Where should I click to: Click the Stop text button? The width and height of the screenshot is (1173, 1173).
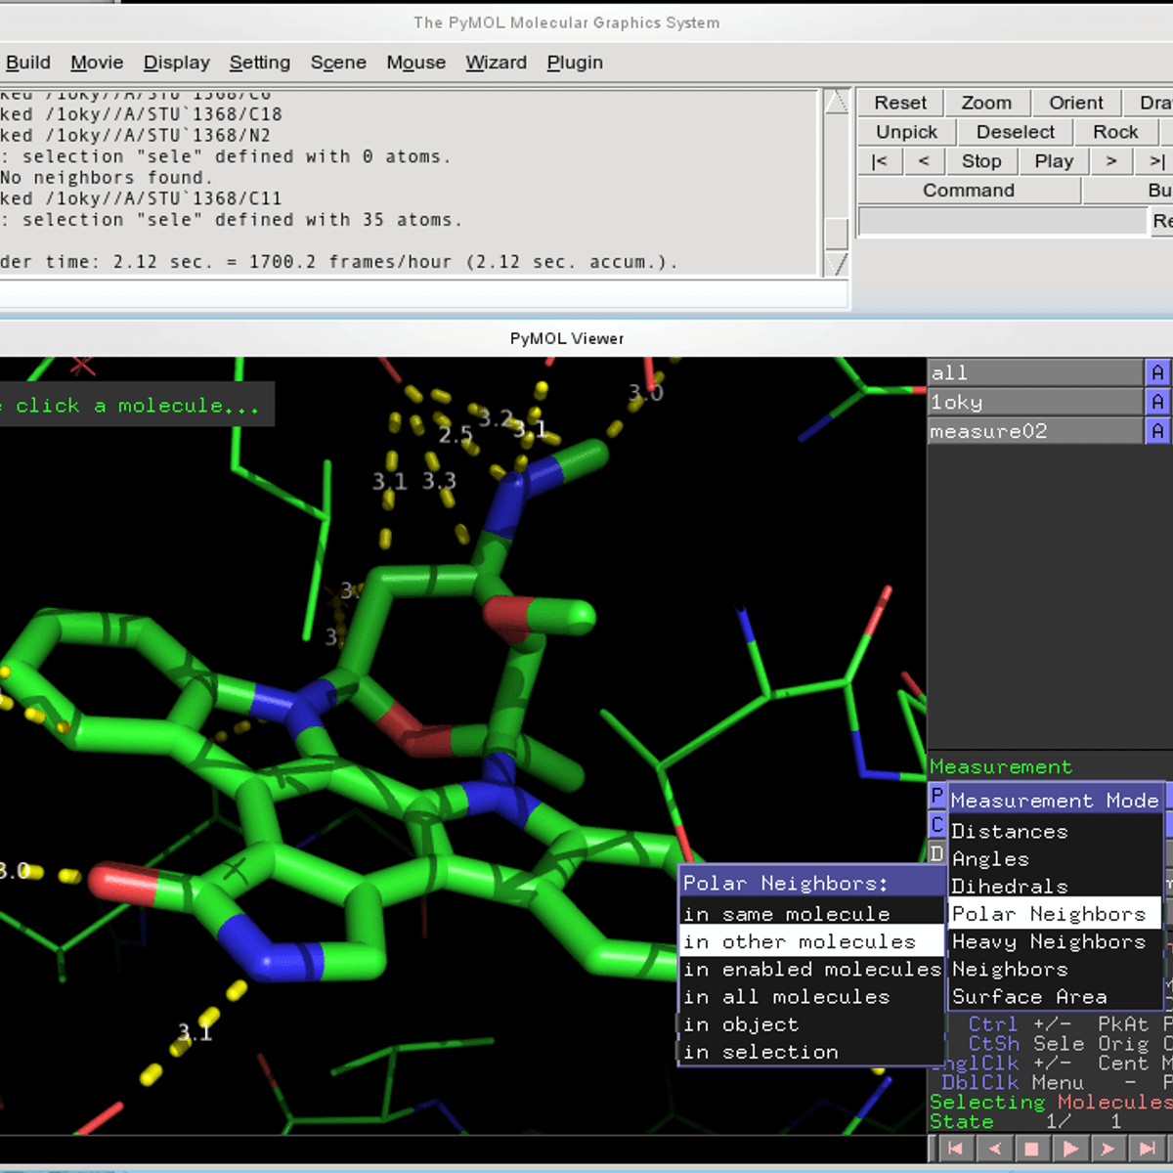click(981, 161)
